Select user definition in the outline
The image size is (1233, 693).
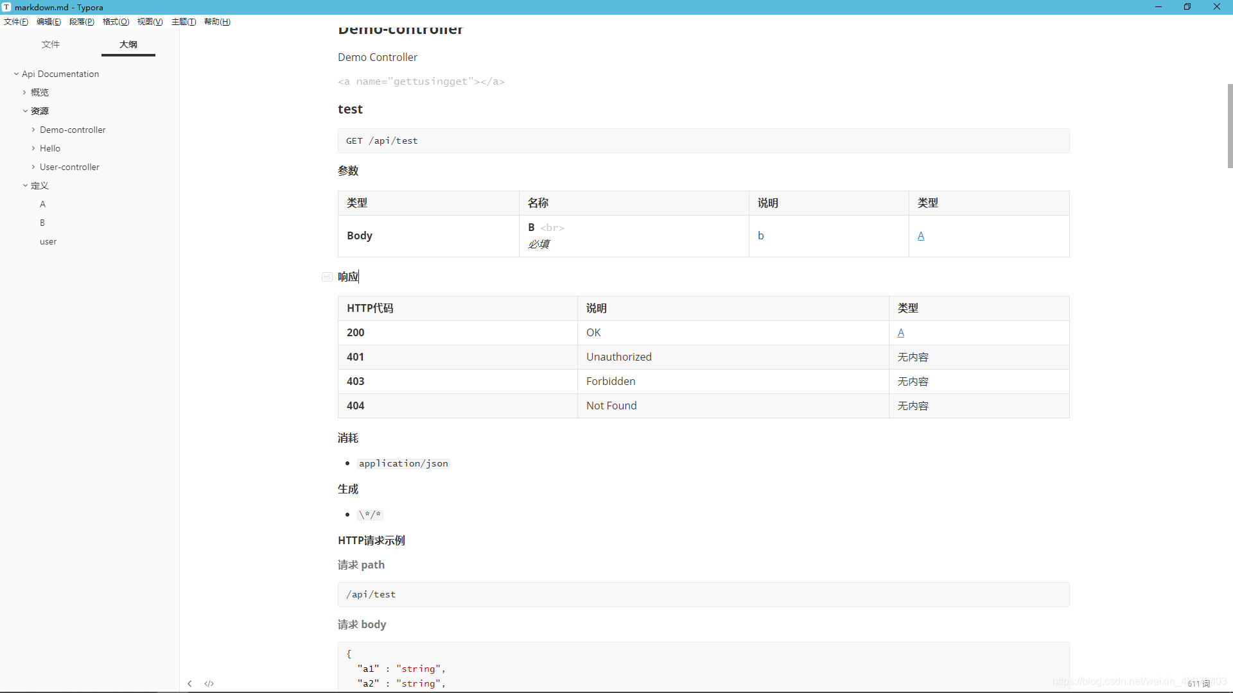(48, 241)
